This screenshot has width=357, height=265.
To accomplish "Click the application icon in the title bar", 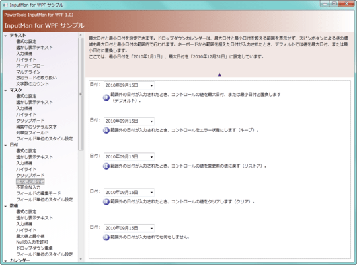I will [x=5, y=5].
